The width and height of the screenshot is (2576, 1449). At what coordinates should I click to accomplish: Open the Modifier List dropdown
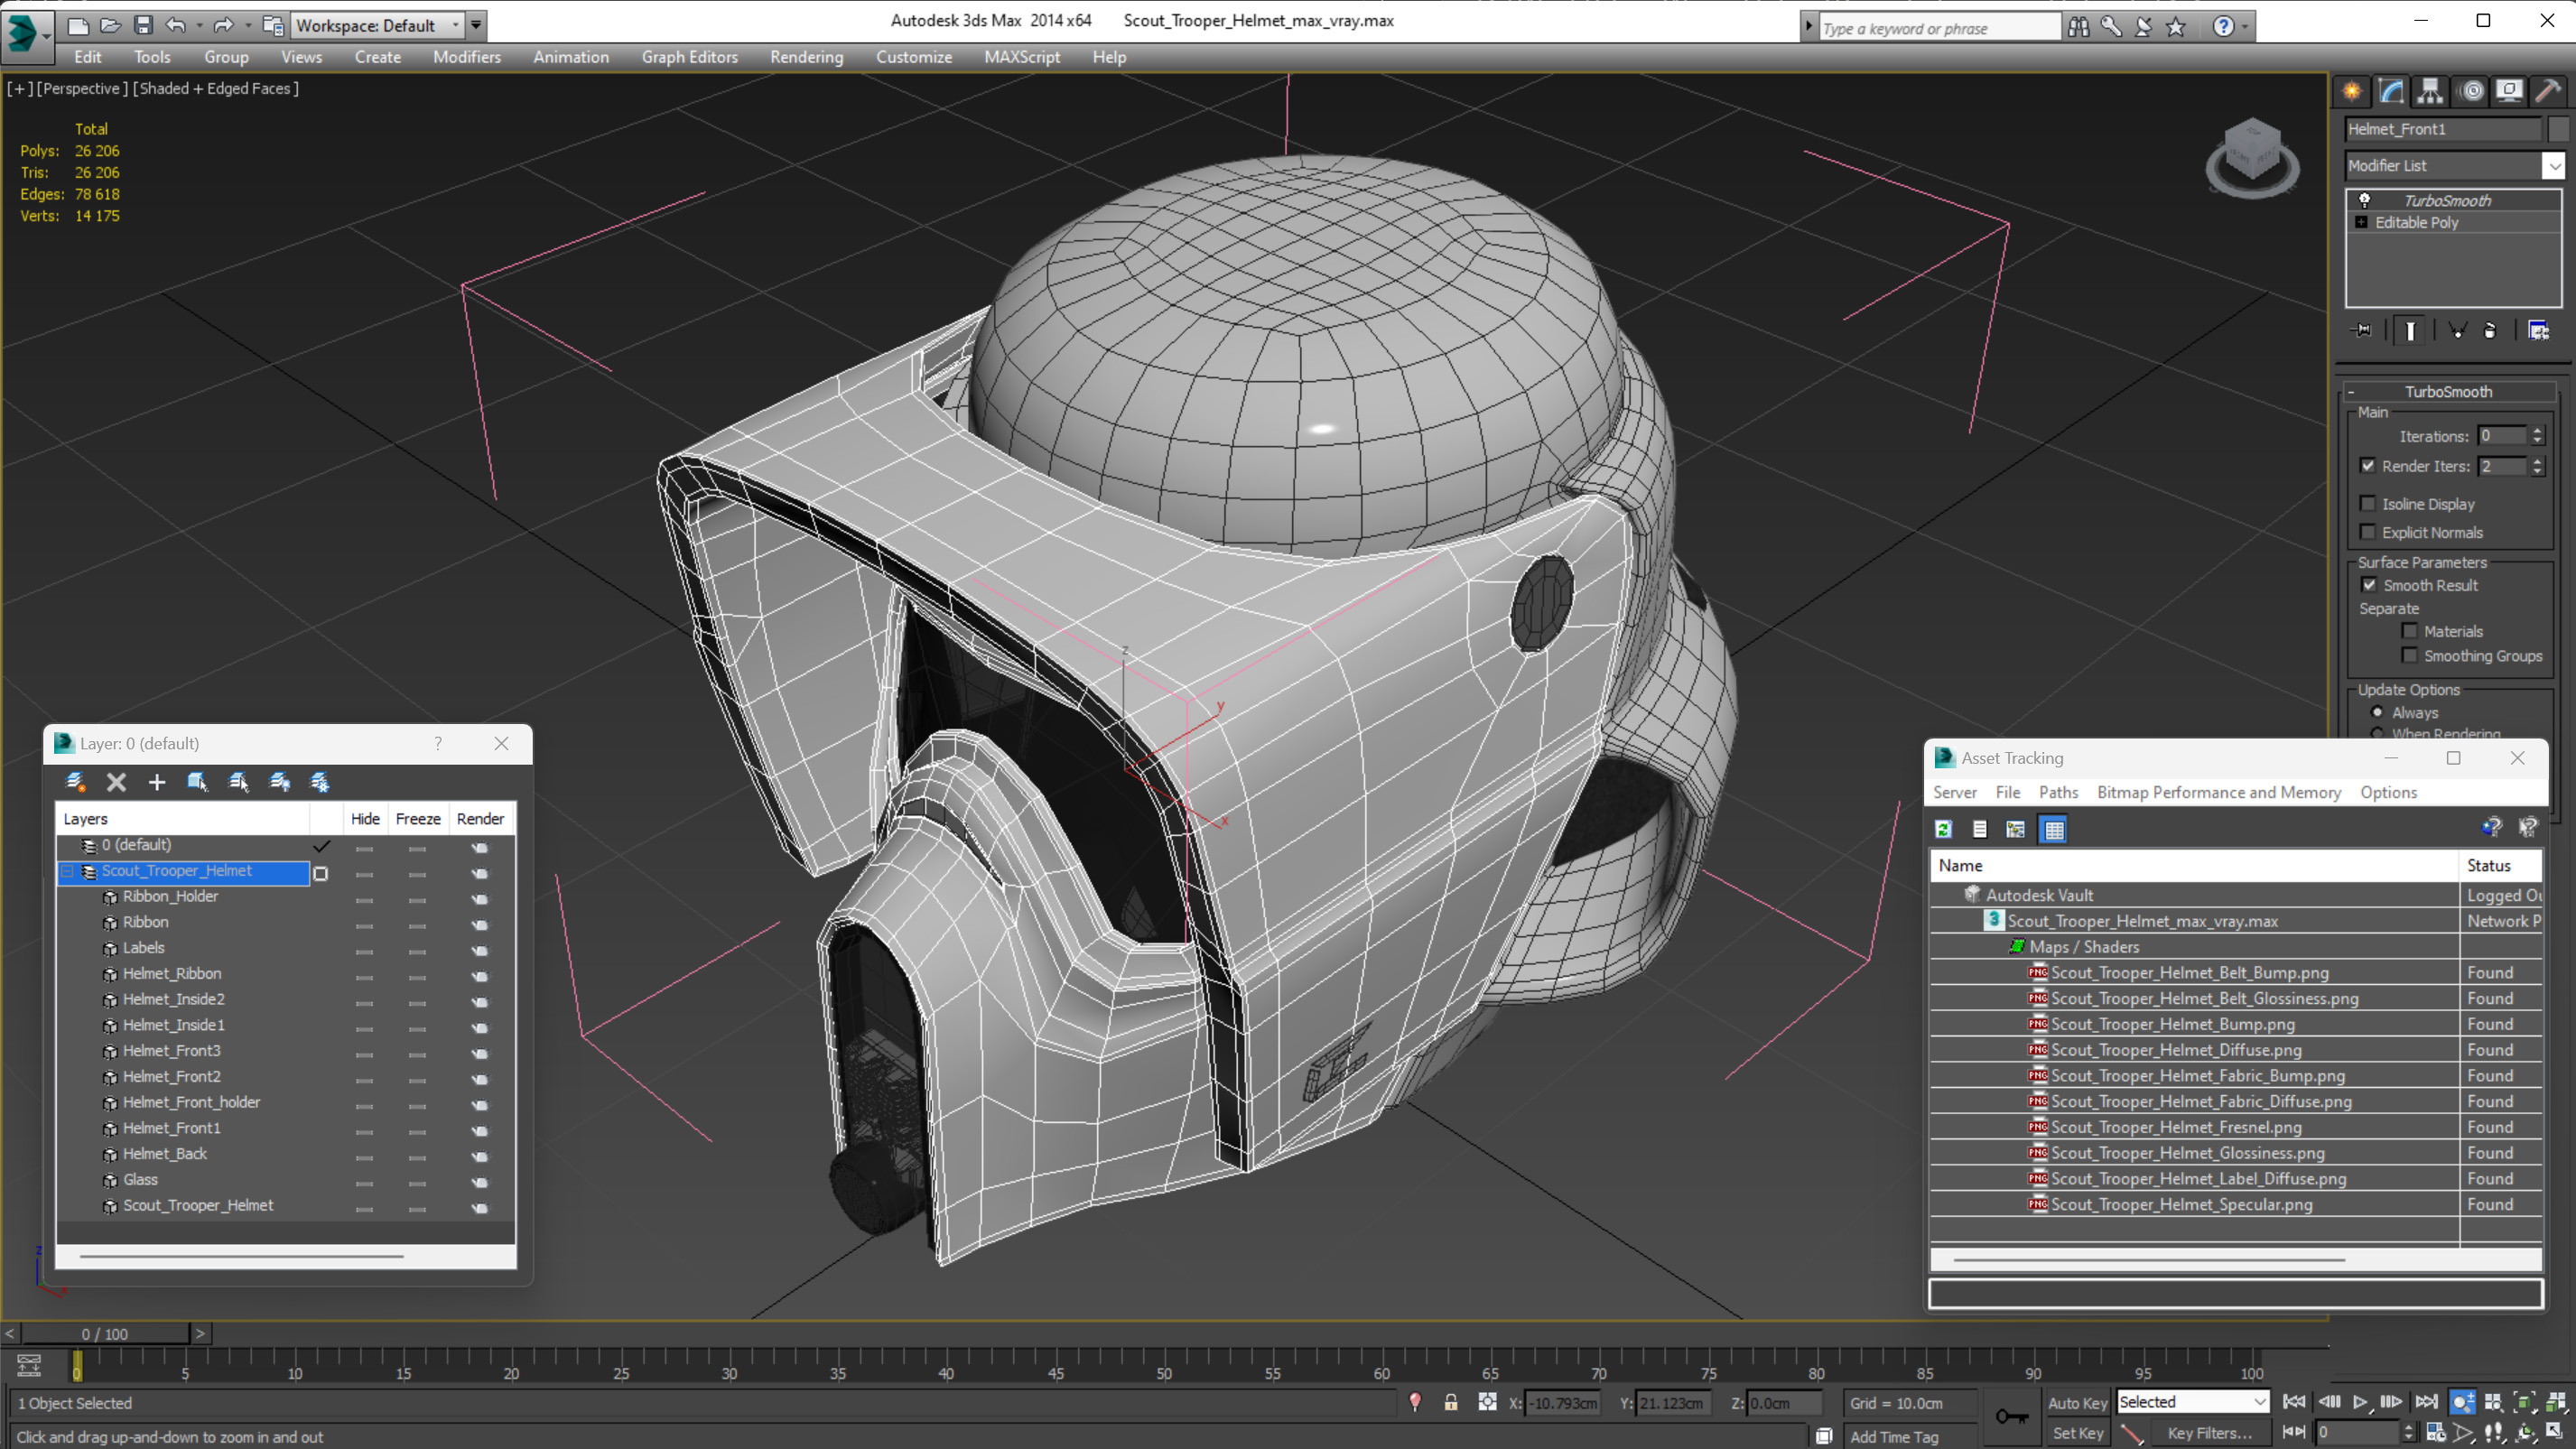(x=2553, y=165)
